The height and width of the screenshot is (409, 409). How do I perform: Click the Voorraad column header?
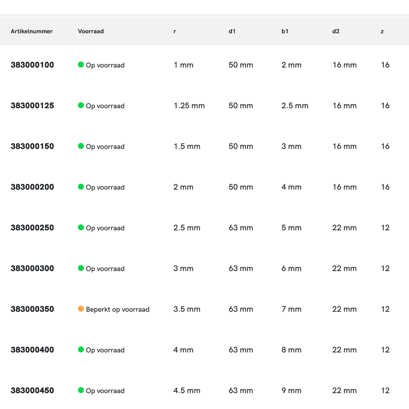(x=91, y=31)
